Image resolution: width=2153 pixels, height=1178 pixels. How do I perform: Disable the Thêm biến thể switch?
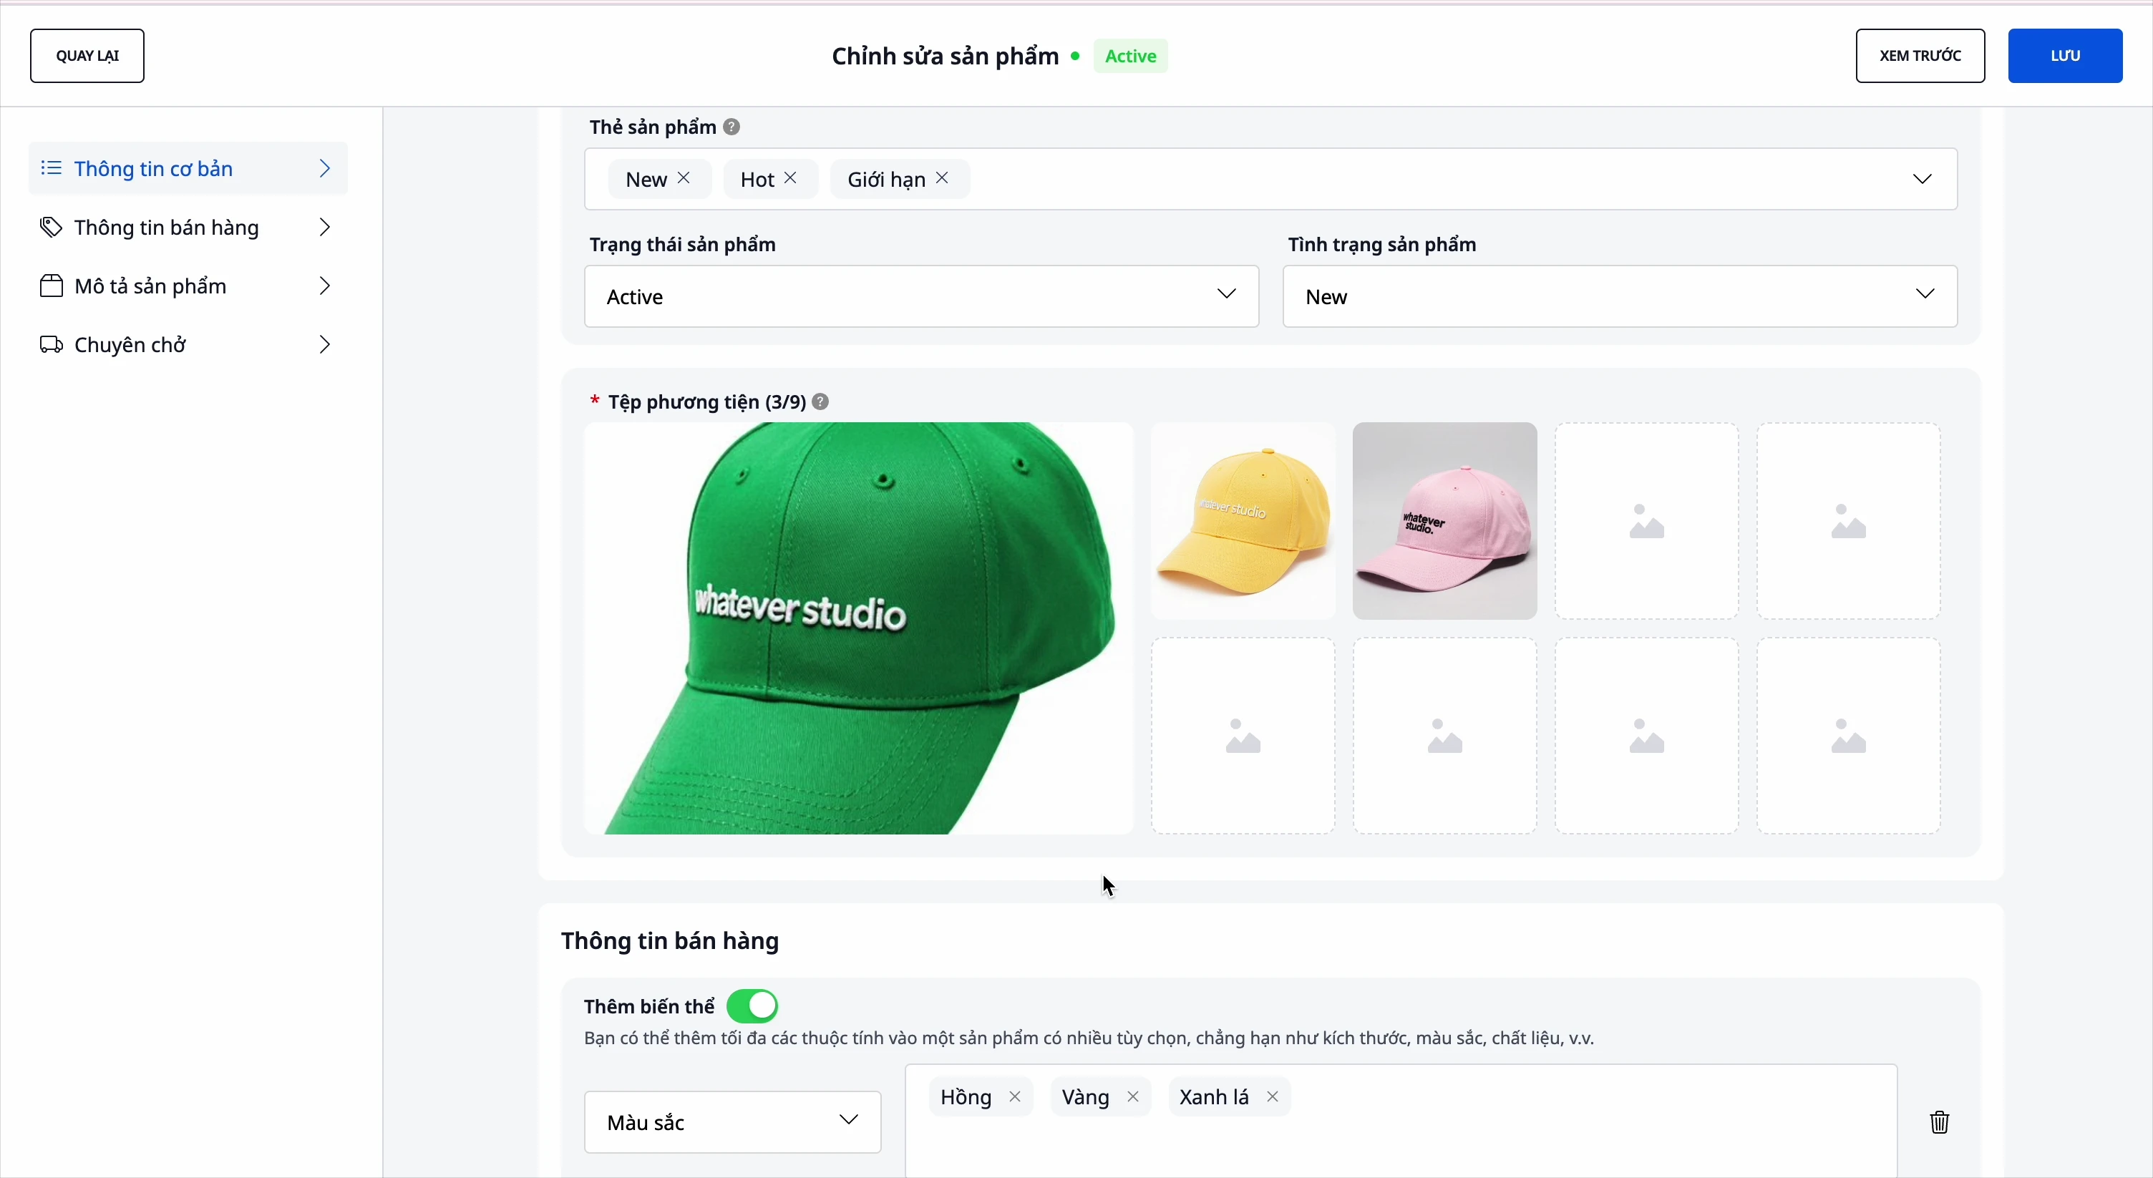click(x=752, y=1007)
